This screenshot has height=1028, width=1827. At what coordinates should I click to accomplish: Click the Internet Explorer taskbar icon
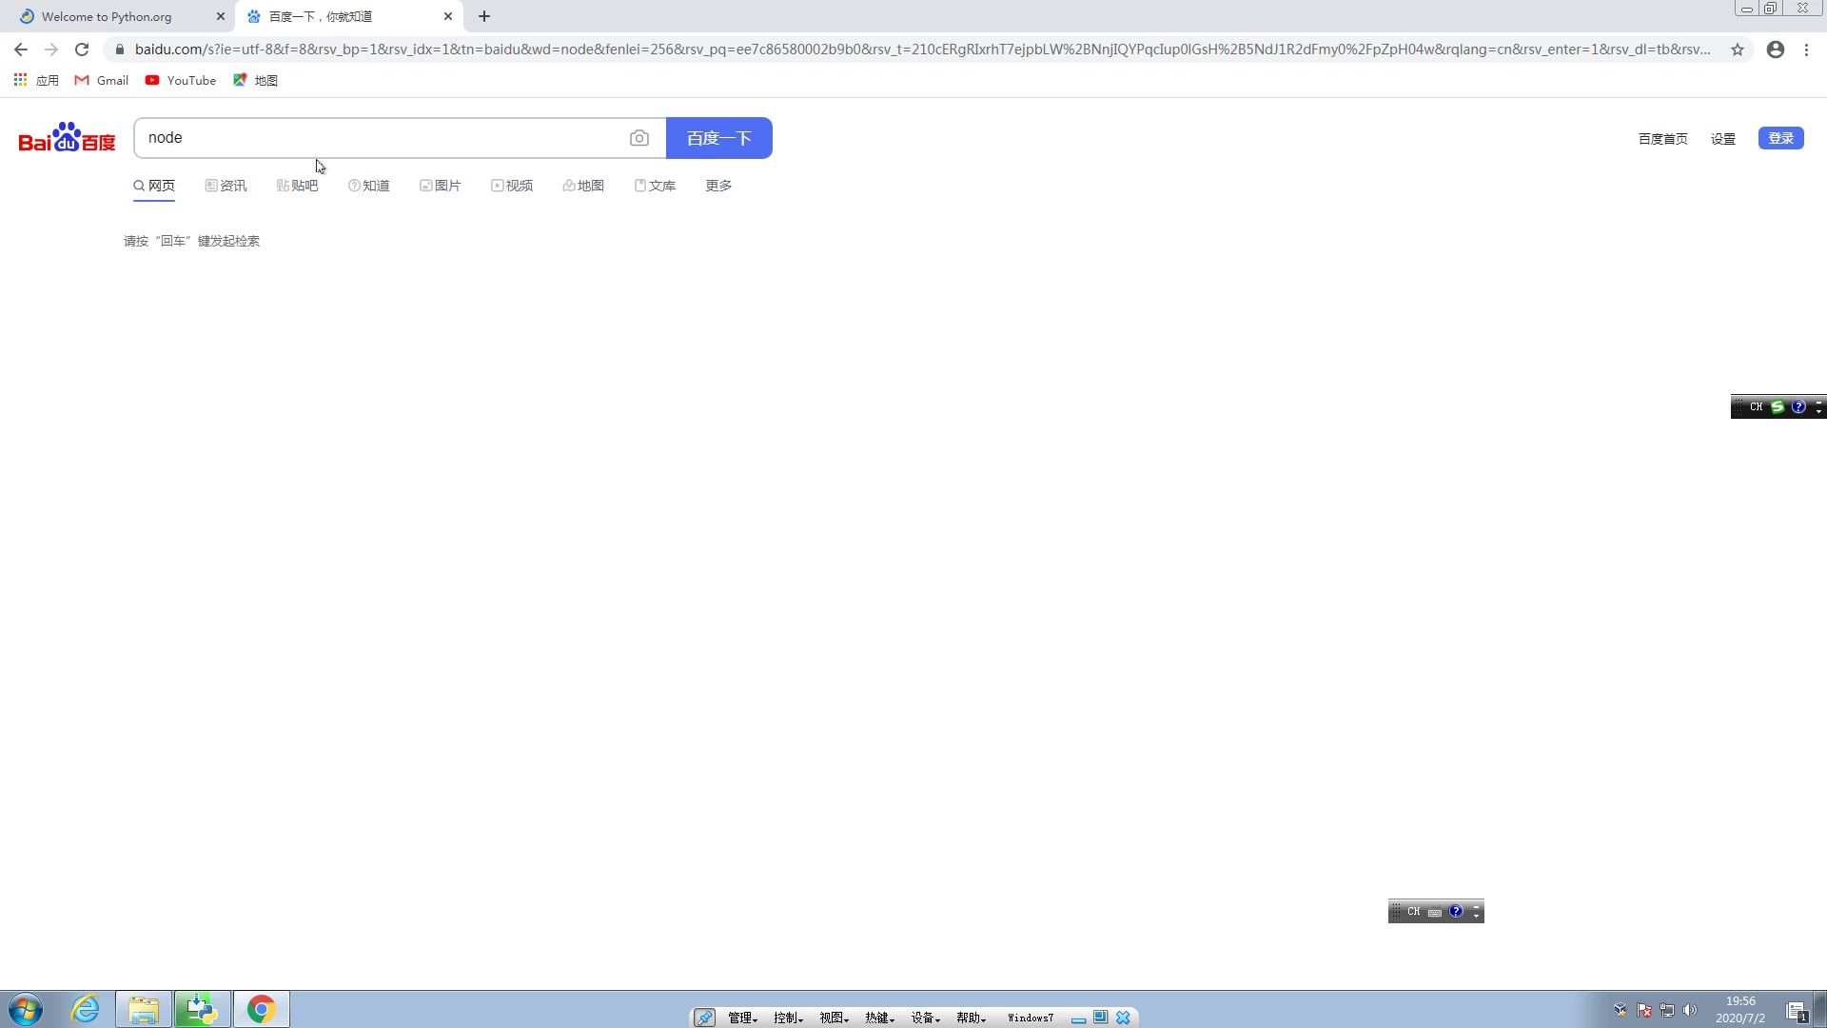[x=86, y=1009]
